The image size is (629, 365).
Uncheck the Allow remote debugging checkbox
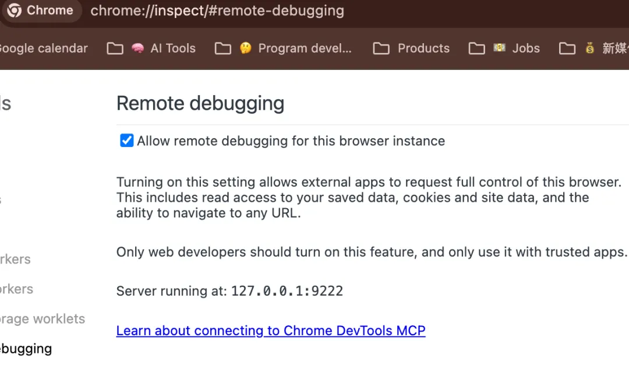[x=126, y=141]
